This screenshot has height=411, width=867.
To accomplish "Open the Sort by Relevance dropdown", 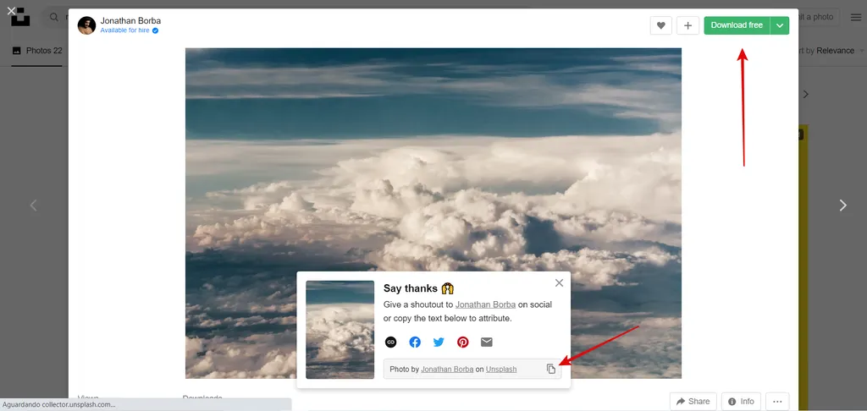I will 830,50.
